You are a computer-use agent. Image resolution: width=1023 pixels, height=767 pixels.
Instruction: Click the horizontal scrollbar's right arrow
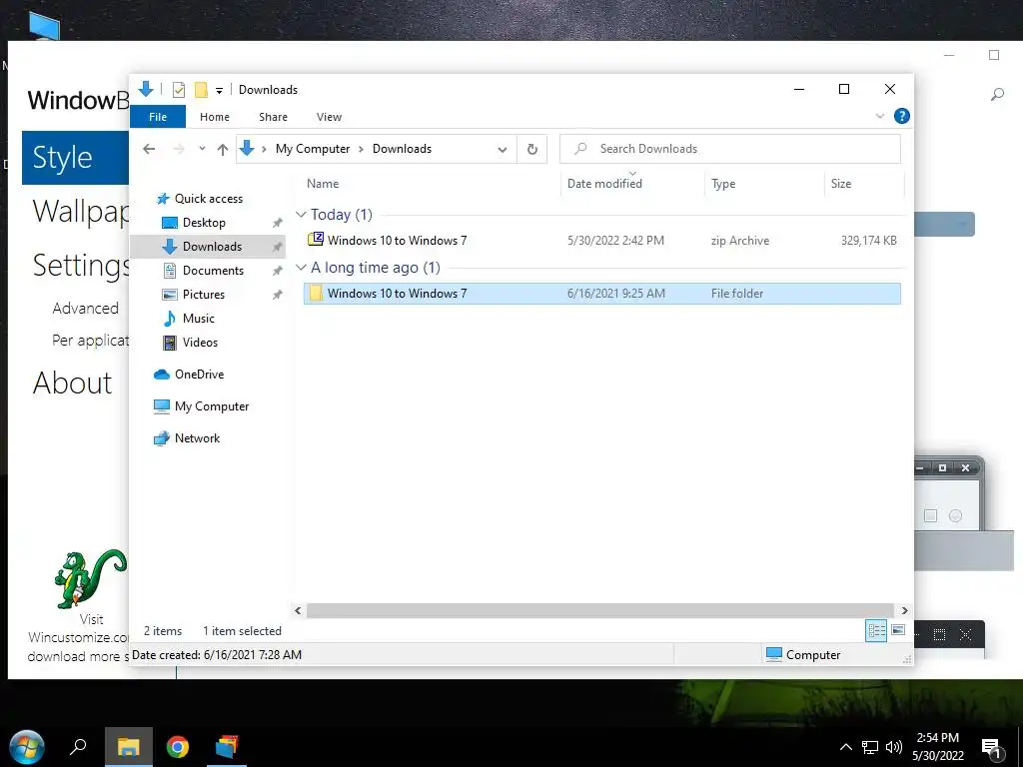coord(904,610)
